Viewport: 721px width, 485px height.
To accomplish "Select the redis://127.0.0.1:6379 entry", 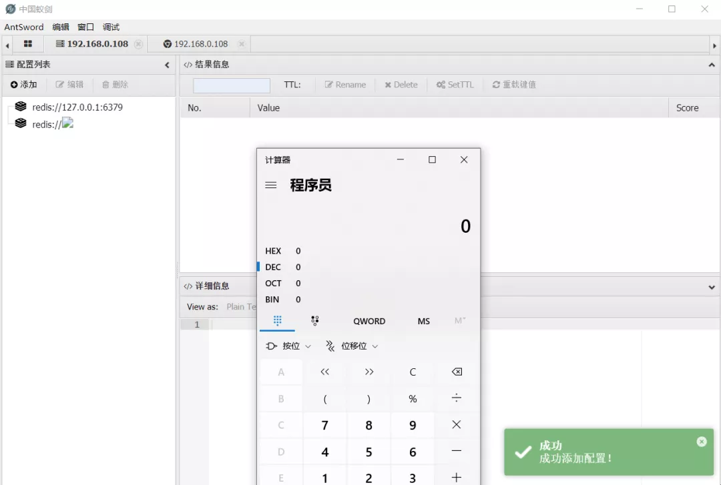I will point(77,107).
